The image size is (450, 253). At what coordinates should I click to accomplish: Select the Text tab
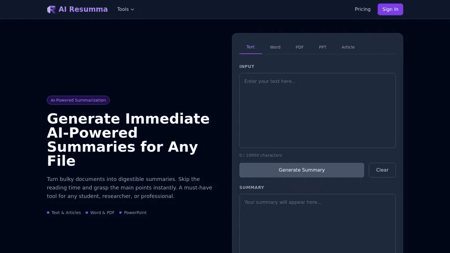(x=250, y=47)
